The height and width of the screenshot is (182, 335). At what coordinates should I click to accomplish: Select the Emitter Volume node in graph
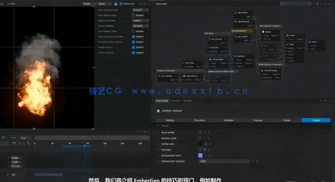tap(218, 63)
